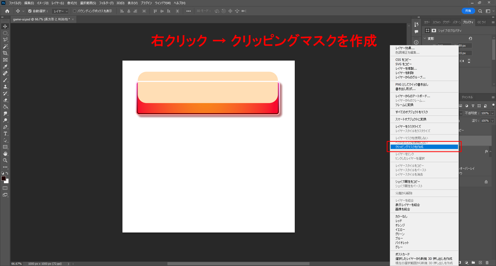Pick the Eraser tool

click(x=5, y=100)
